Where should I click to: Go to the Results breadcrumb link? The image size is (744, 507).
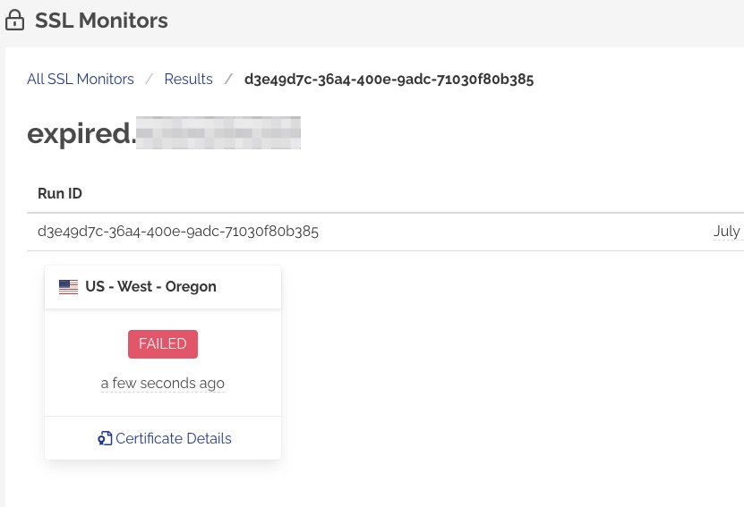pyautogui.click(x=188, y=80)
